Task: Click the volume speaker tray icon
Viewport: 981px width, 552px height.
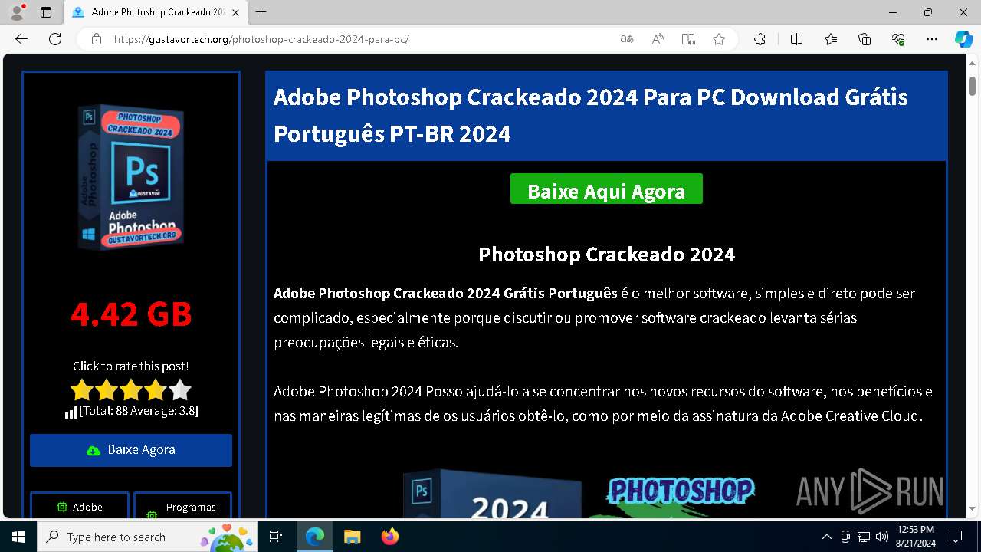Action: [x=882, y=537]
